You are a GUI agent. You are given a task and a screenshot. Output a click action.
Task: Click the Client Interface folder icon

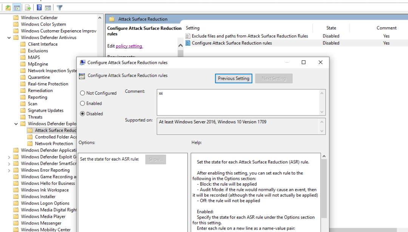(23, 44)
